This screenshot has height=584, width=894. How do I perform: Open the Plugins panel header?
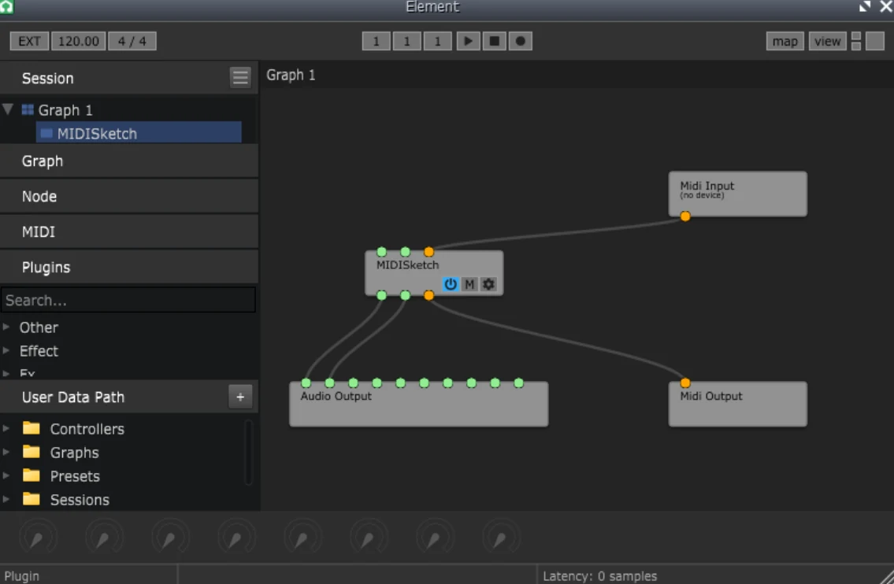pos(129,268)
